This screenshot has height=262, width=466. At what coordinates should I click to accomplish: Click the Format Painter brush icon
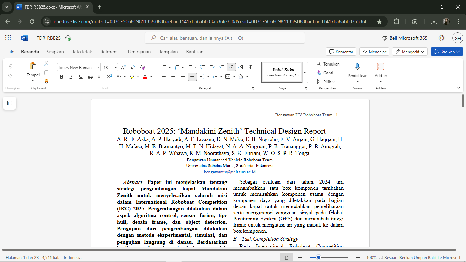coord(46,82)
